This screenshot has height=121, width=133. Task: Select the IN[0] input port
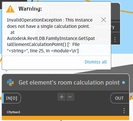click(x=11, y=98)
